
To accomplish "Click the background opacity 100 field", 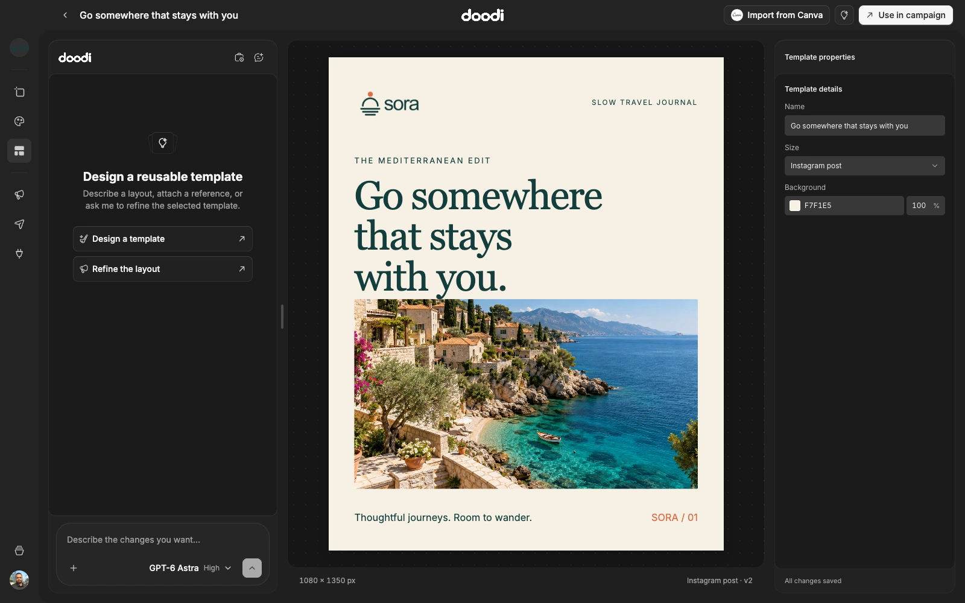I will 926,206.
